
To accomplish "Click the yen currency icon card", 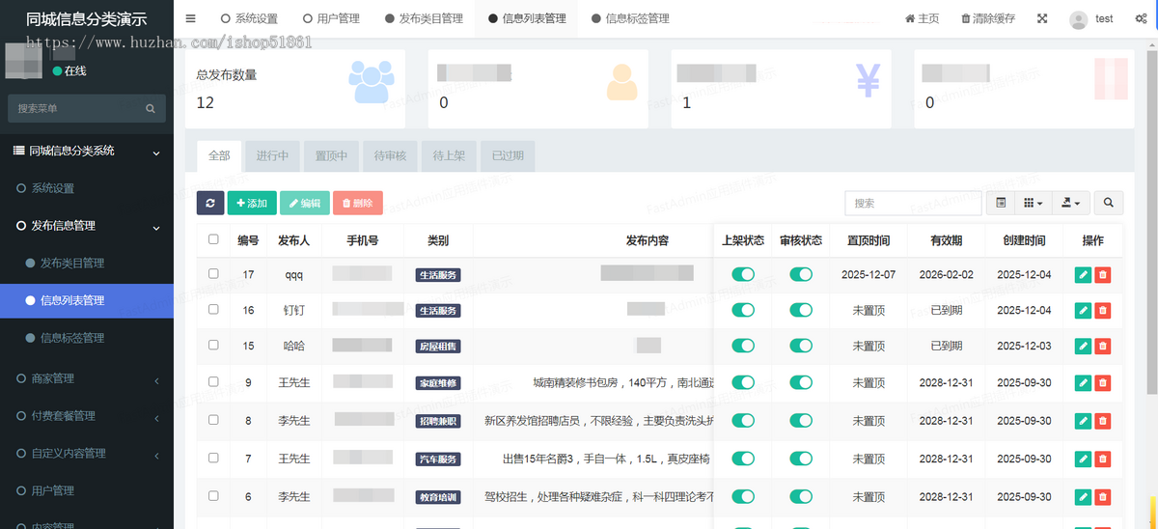I will point(868,81).
